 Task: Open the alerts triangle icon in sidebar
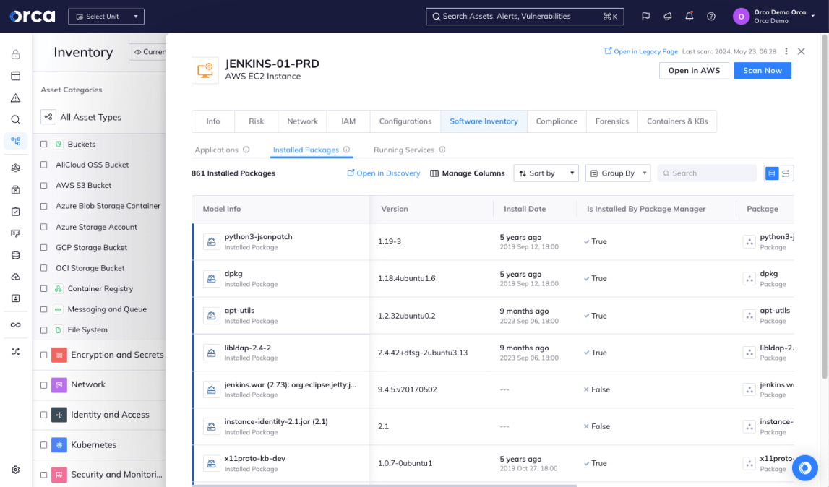pos(15,98)
